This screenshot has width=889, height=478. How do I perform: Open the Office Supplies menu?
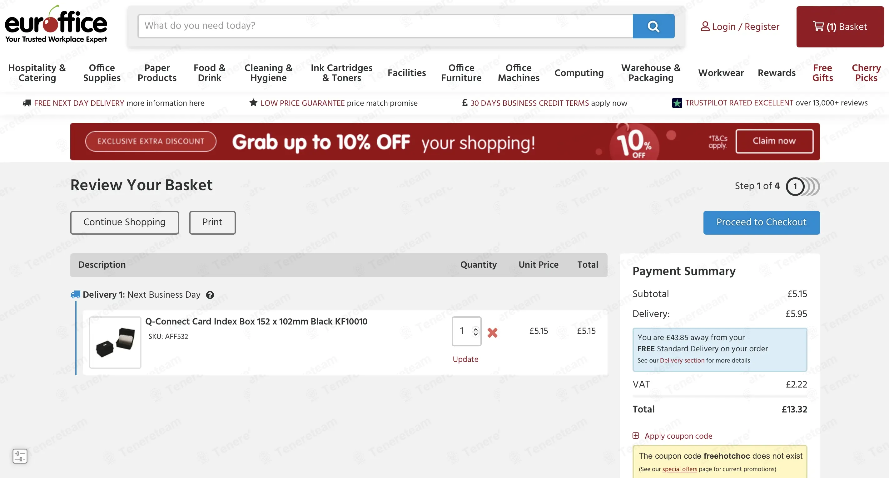102,73
